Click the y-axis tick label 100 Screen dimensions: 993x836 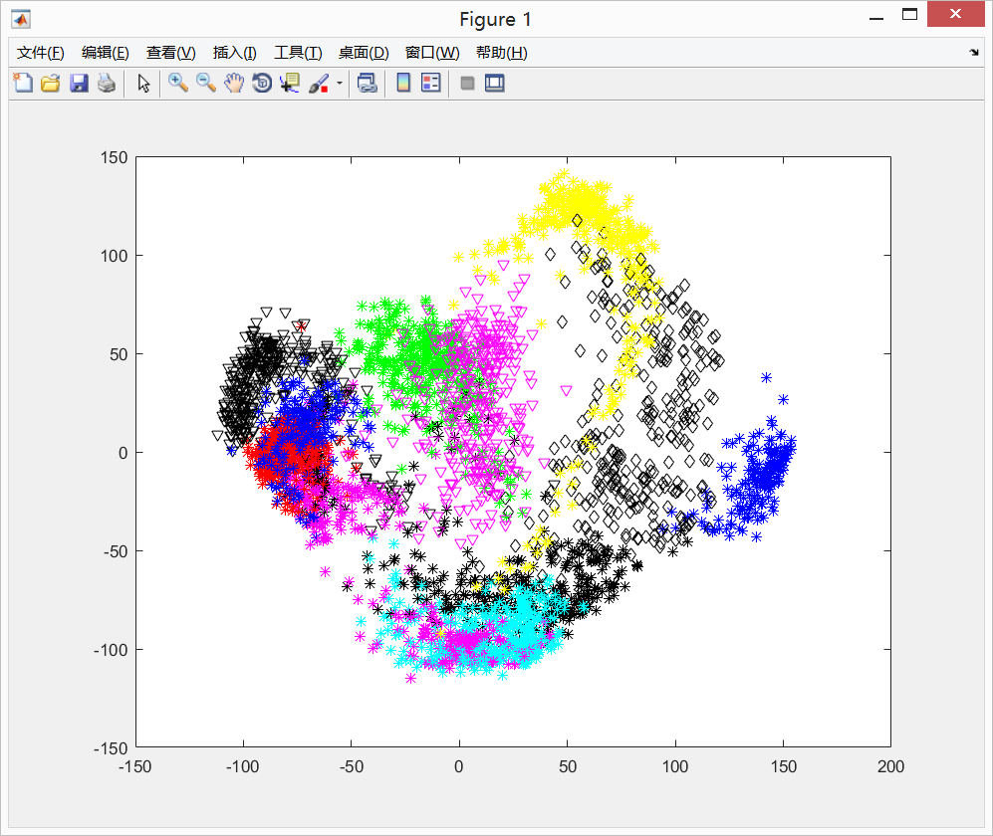(114, 256)
